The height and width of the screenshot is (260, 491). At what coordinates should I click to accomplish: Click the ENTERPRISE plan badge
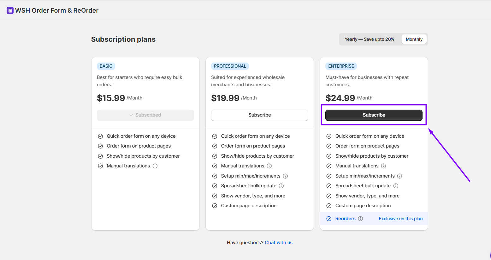[341, 66]
